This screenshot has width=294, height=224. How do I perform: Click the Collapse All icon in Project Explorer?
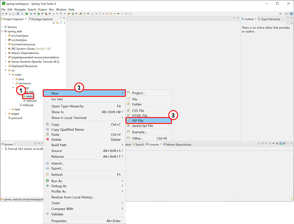point(54,23)
